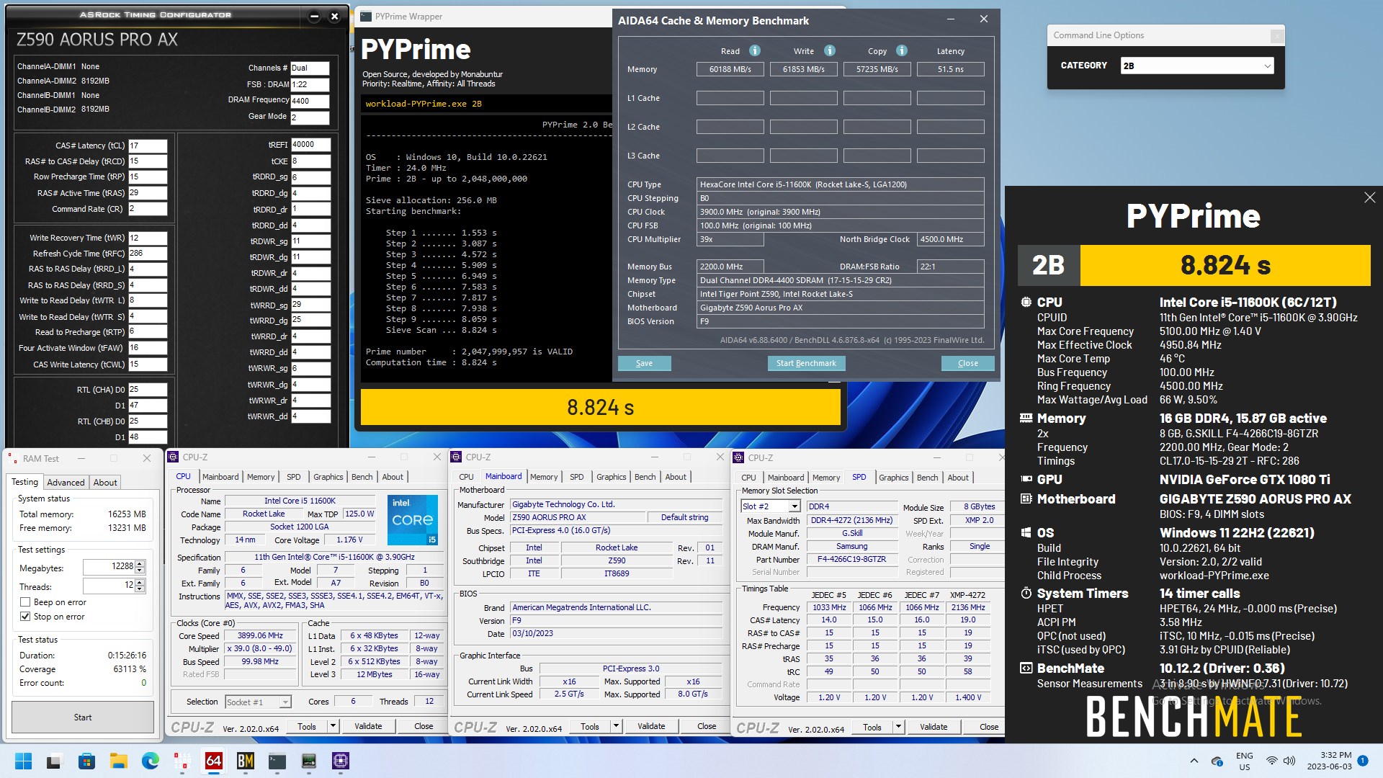Open AIDA64 from the taskbar
This screenshot has height=778, width=1383.
click(x=213, y=761)
